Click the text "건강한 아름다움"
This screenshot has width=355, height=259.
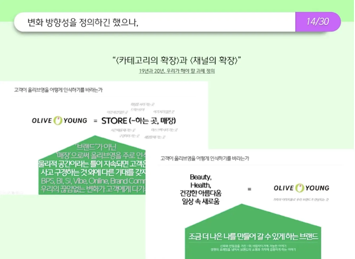201,193
